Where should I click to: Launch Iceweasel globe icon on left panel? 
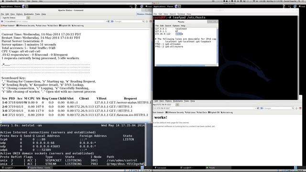(x=23, y=6)
